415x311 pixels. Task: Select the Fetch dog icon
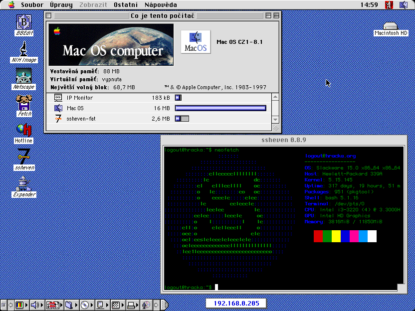click(x=23, y=103)
